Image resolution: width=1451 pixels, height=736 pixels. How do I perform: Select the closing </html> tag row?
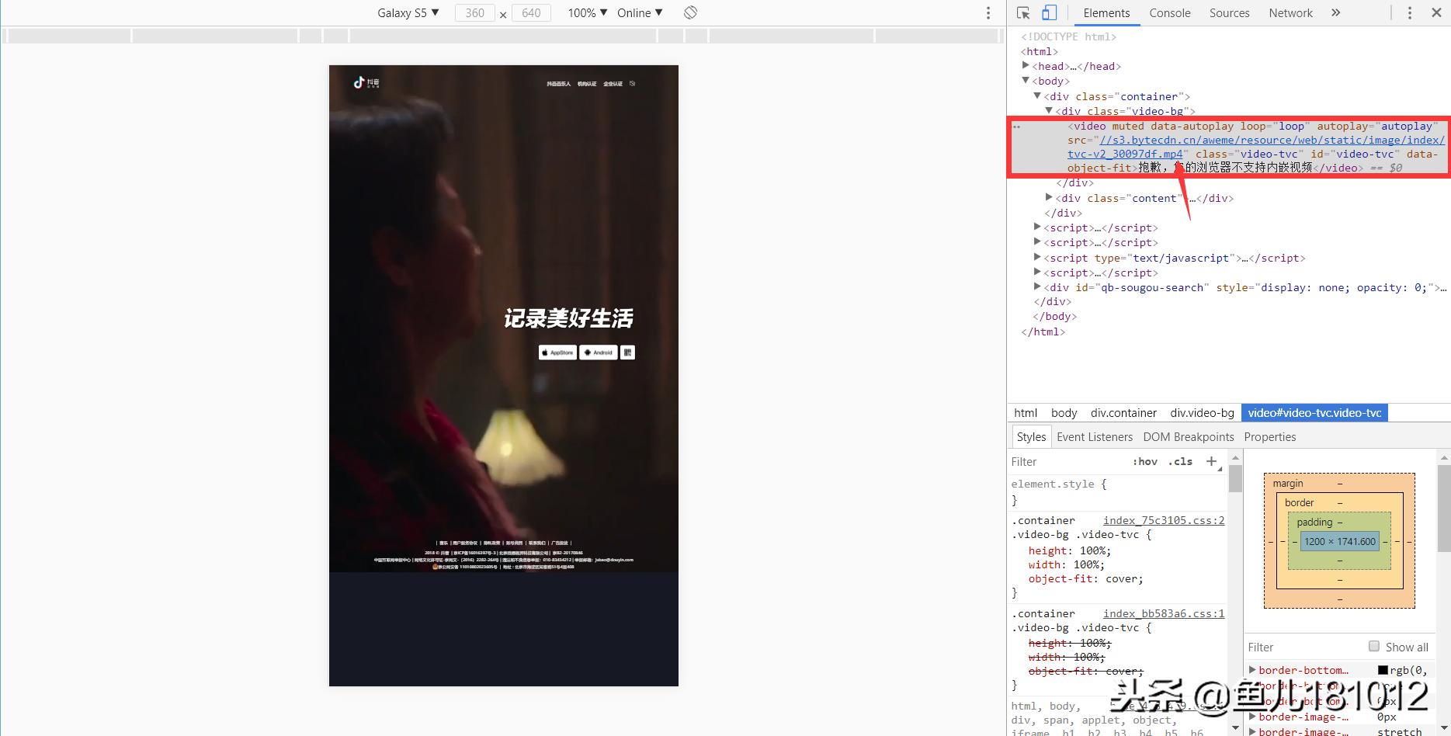click(x=1043, y=332)
